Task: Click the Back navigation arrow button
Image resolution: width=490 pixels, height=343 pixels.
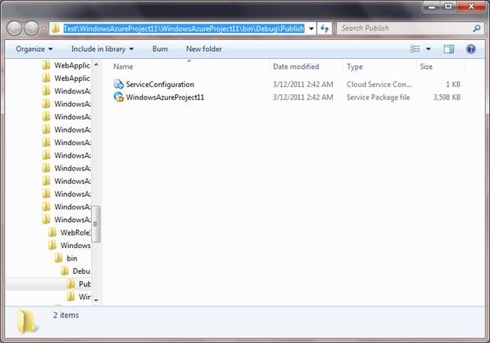Action: [16, 28]
